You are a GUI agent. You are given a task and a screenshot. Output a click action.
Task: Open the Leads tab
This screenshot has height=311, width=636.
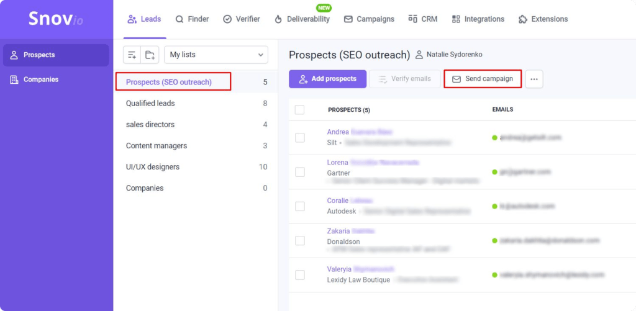click(144, 19)
